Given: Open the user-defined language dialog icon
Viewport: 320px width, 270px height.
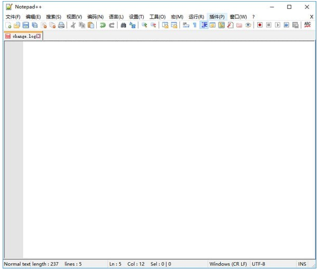Looking at the screenshot, I should 212,25.
